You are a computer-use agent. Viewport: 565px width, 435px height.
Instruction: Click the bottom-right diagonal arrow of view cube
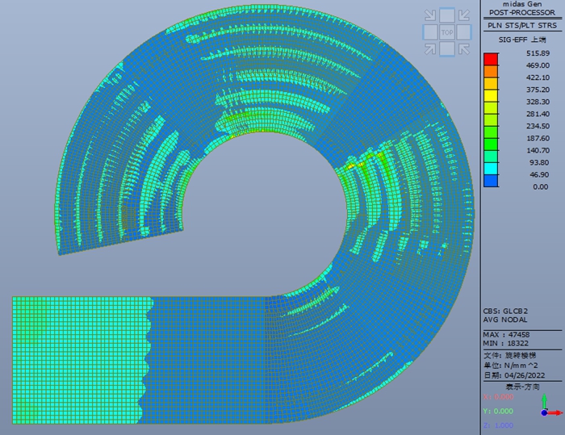click(x=465, y=49)
